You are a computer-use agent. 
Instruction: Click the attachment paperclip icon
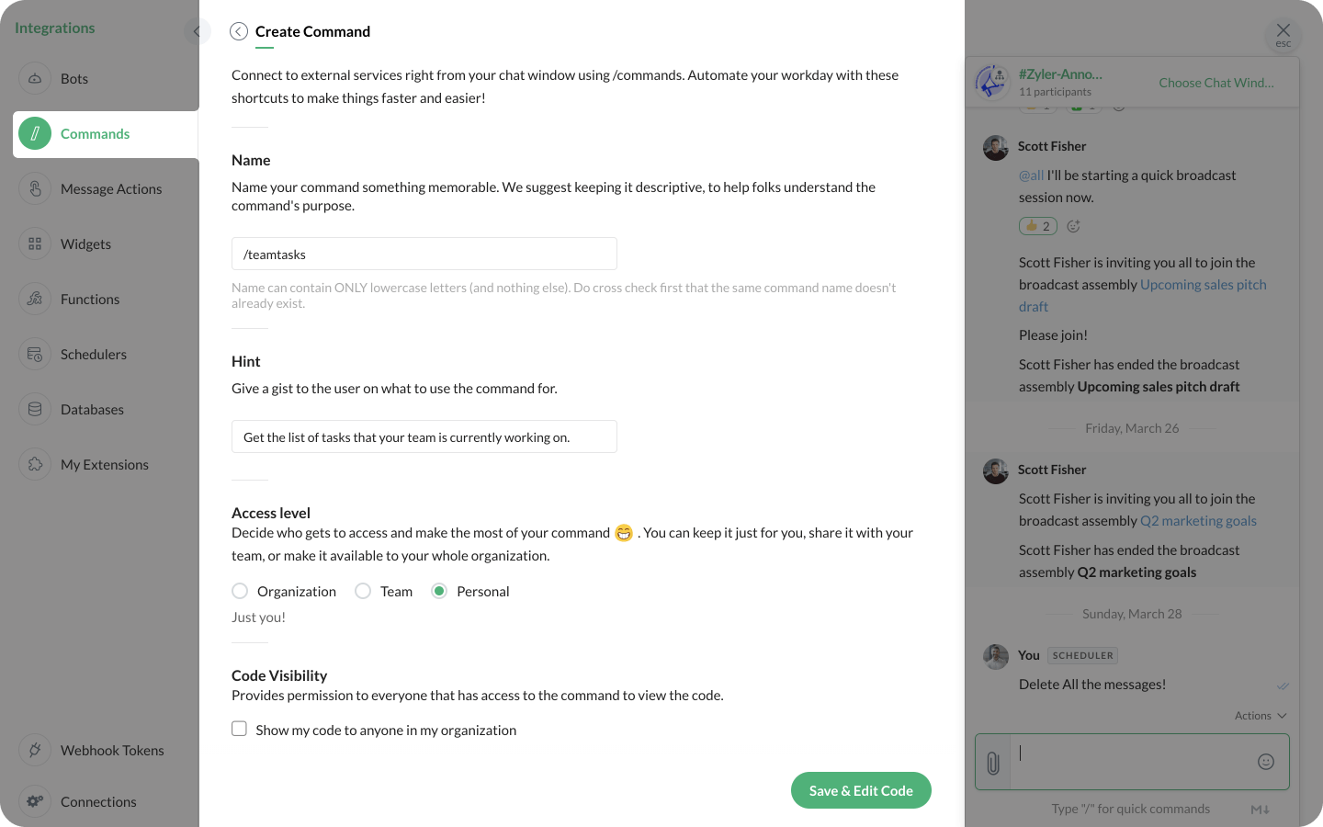click(x=993, y=763)
